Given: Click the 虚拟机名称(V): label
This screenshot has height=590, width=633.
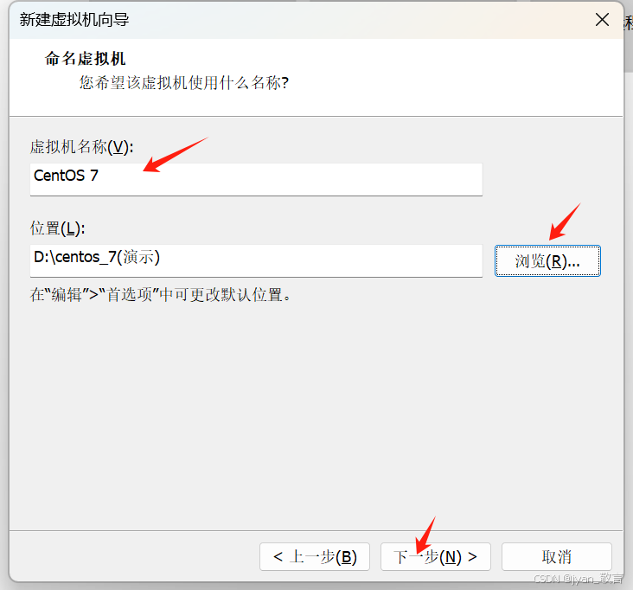Looking at the screenshot, I should [x=81, y=146].
